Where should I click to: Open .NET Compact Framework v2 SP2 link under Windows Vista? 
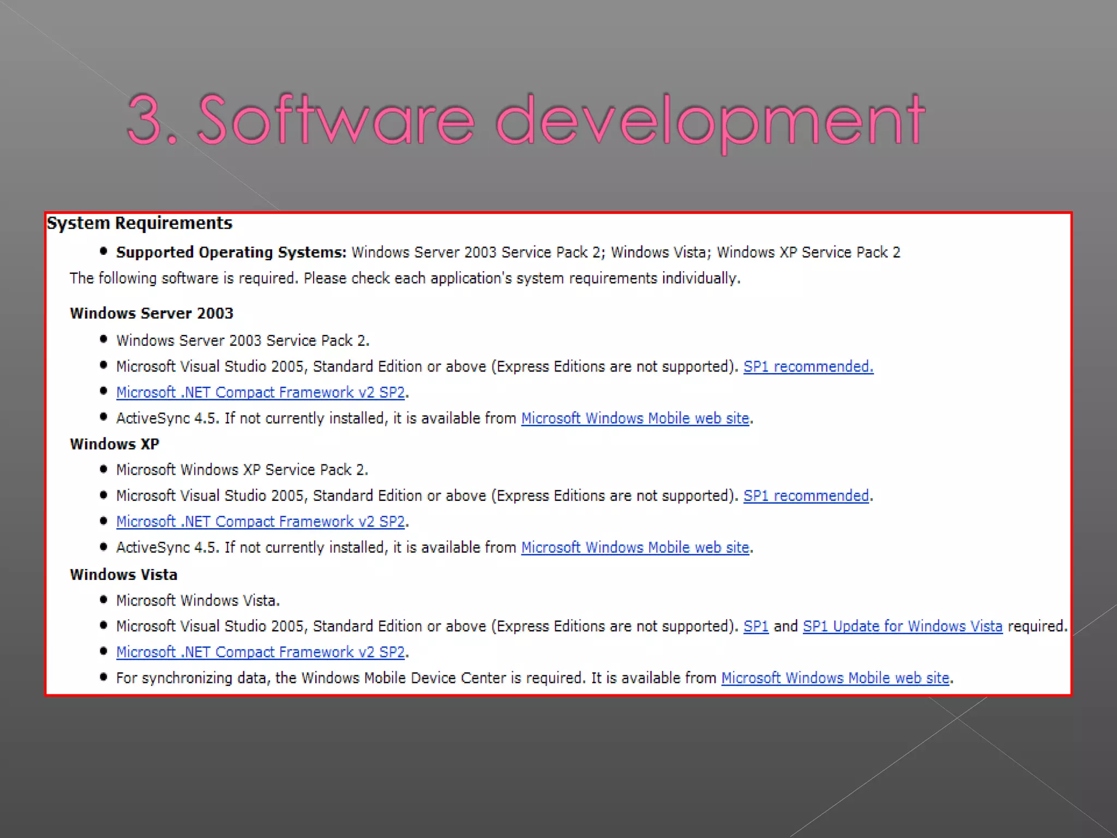[x=261, y=652]
